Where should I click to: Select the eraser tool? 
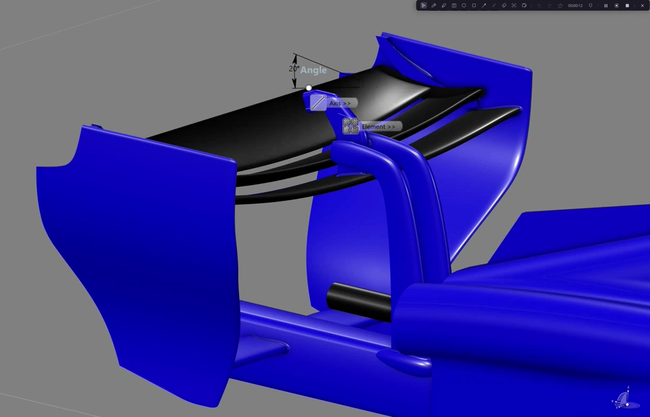(504, 5)
